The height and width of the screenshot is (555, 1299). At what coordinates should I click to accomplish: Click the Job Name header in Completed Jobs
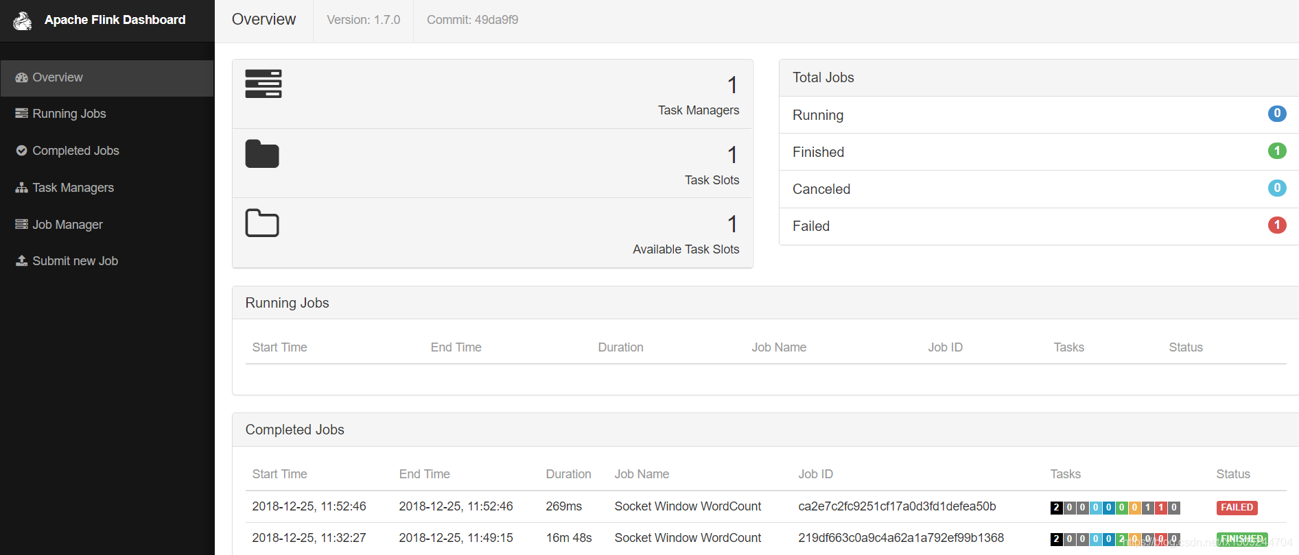click(x=642, y=474)
